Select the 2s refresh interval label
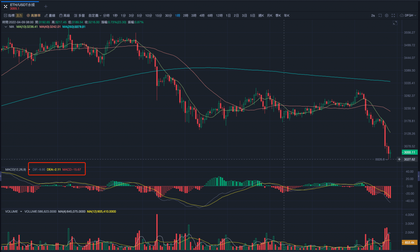The width and height of the screenshot is (420, 252). pyautogui.click(x=373, y=15)
